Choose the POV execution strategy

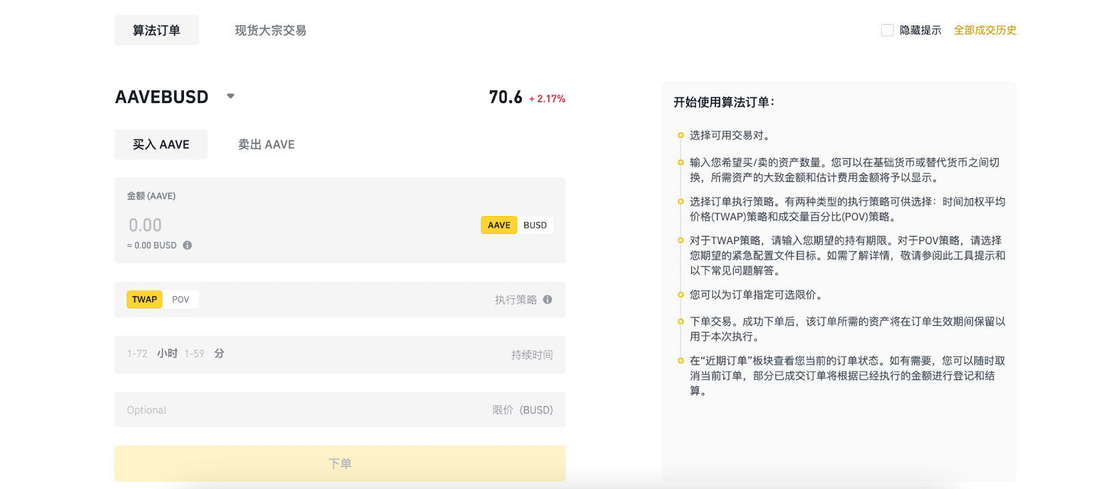180,300
